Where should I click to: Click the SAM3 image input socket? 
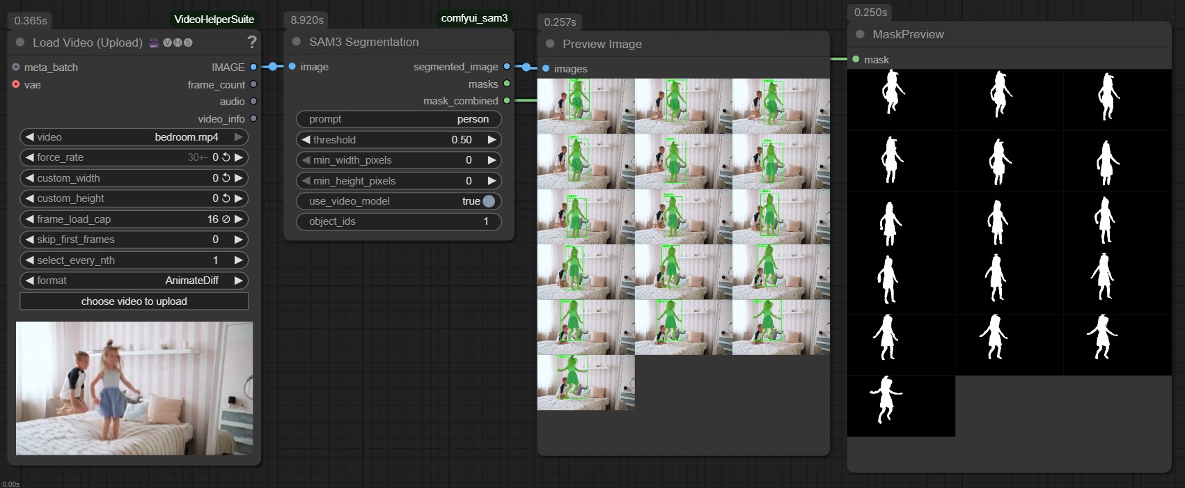292,67
